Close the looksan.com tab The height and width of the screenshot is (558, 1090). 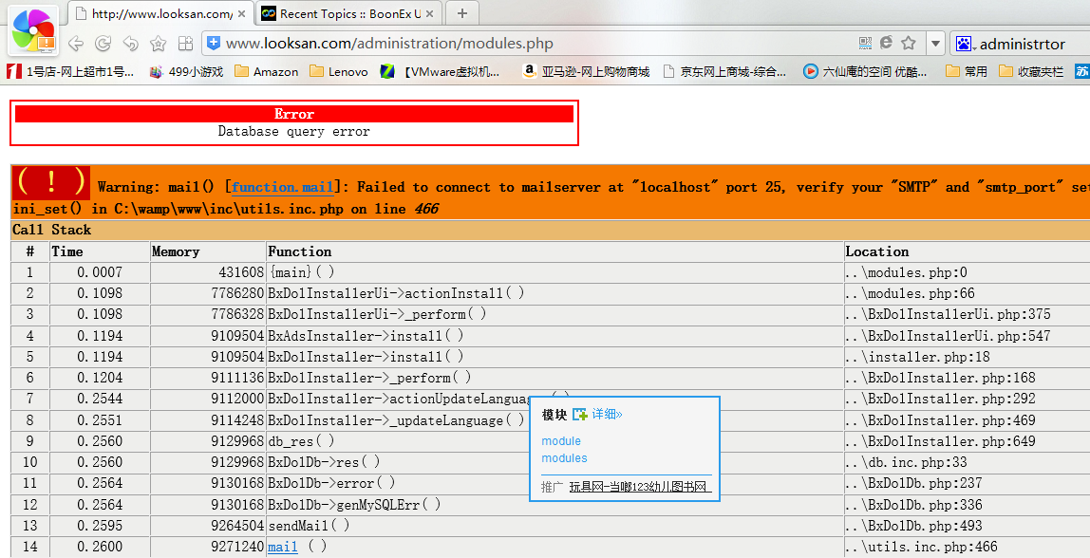pyautogui.click(x=241, y=13)
